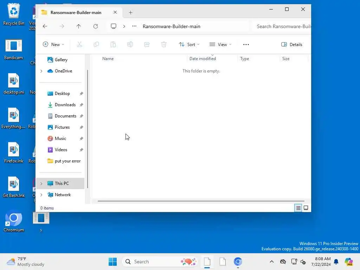The height and width of the screenshot is (270, 360).
Task: Sort by the Date modified column
Action: [x=202, y=59]
